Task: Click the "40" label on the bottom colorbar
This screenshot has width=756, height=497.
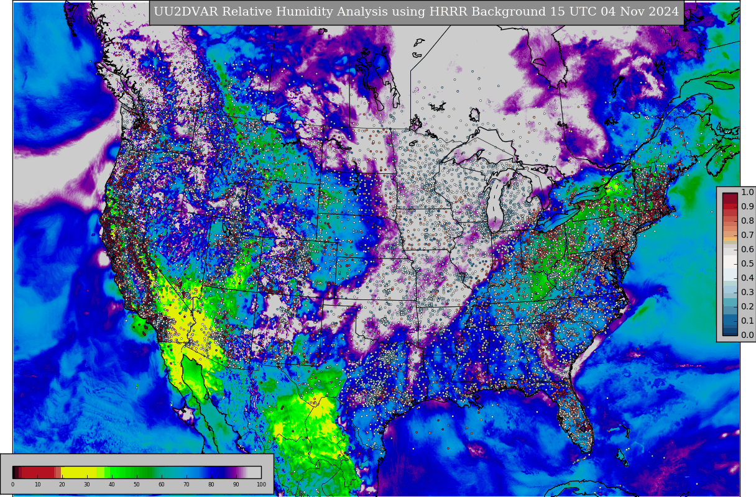Action: point(112,485)
